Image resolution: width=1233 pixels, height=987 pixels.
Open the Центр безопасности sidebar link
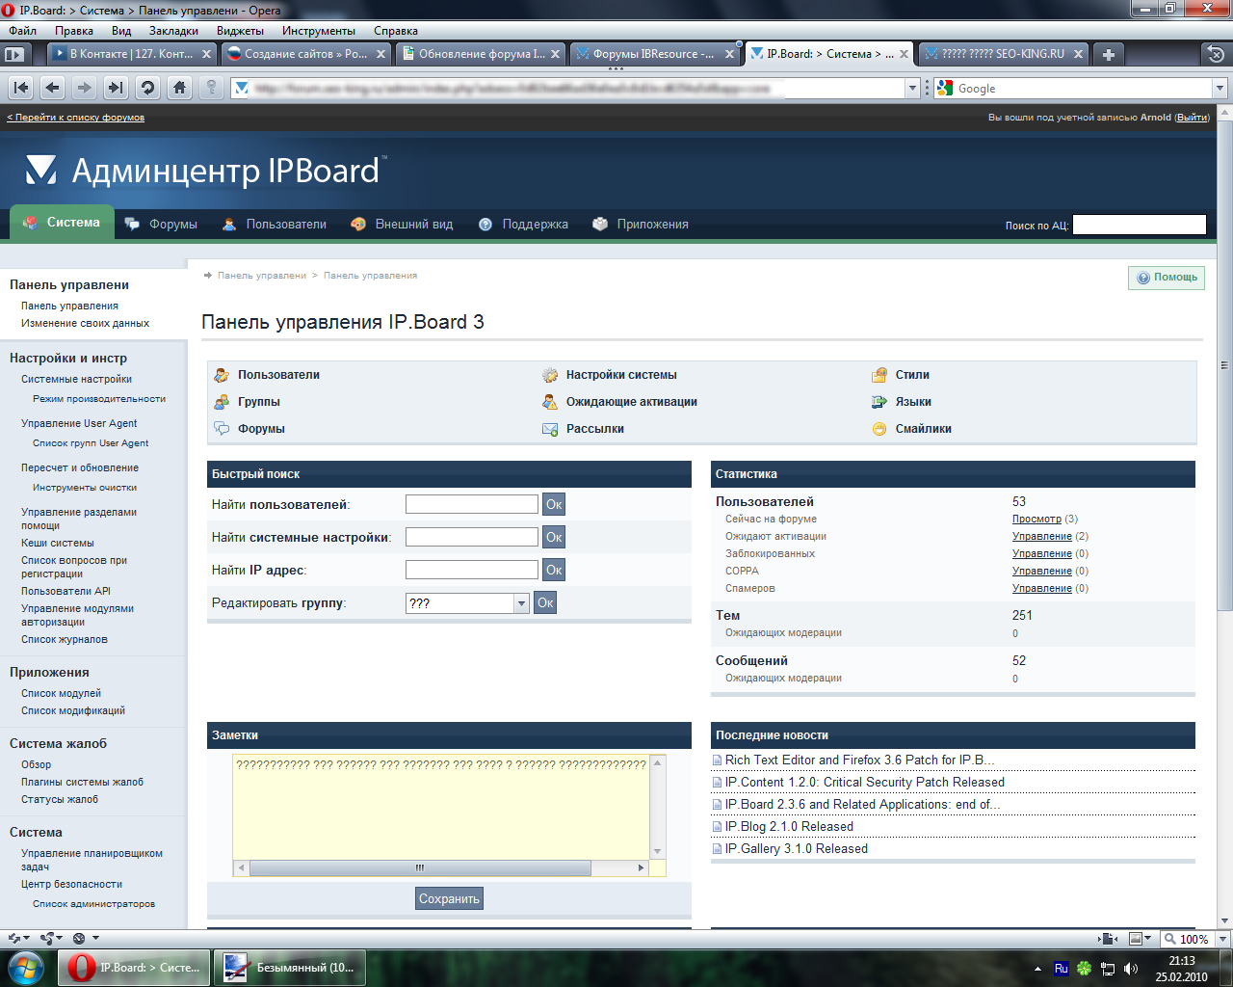pyautogui.click(x=71, y=884)
